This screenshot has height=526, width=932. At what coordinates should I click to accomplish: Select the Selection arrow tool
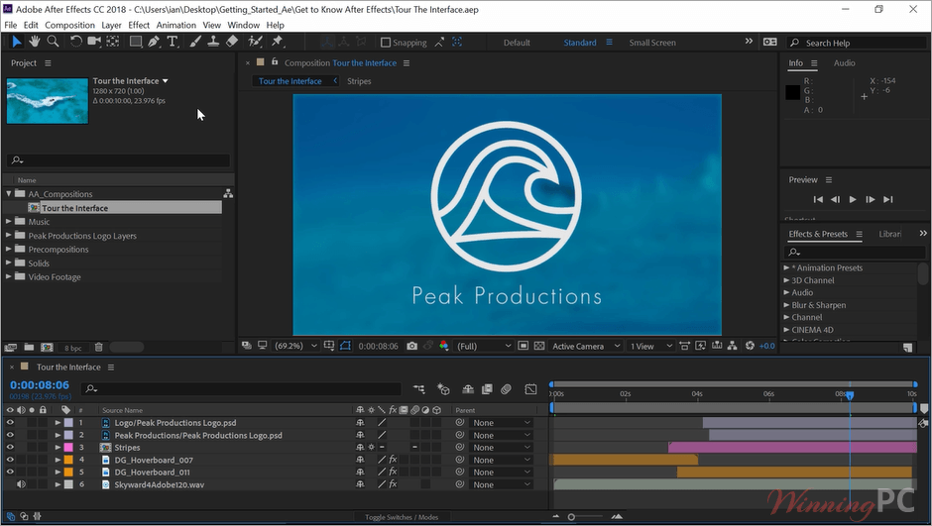coord(17,41)
